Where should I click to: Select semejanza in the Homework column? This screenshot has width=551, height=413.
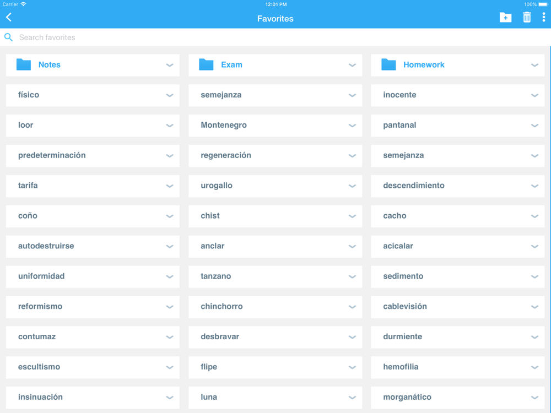tap(403, 155)
